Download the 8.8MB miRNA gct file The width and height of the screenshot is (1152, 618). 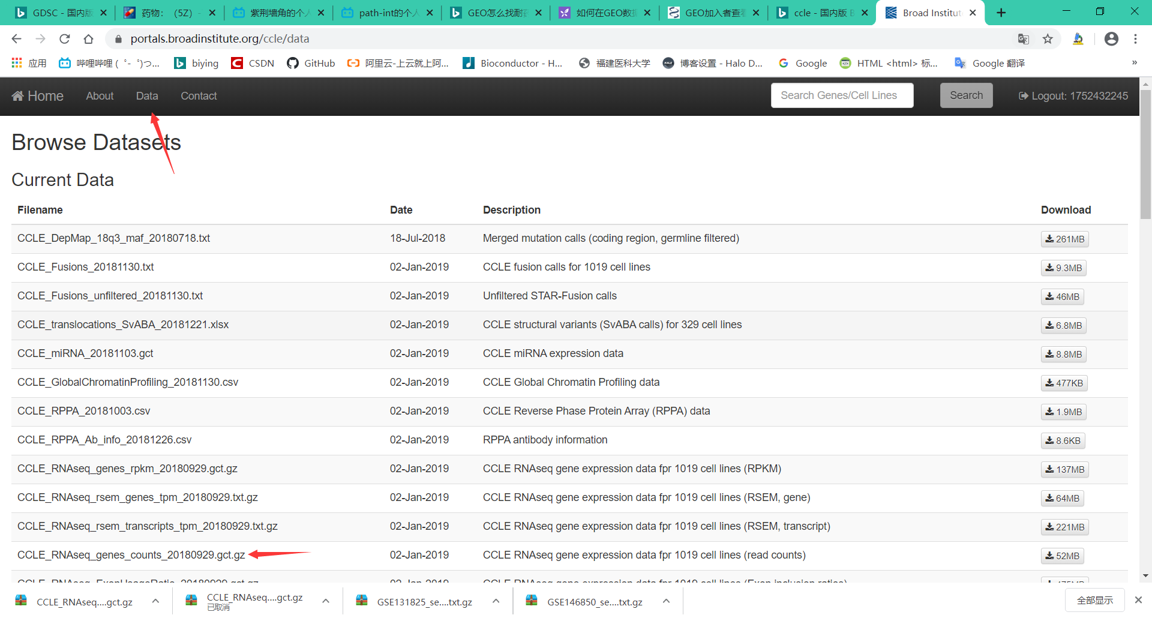1063,354
